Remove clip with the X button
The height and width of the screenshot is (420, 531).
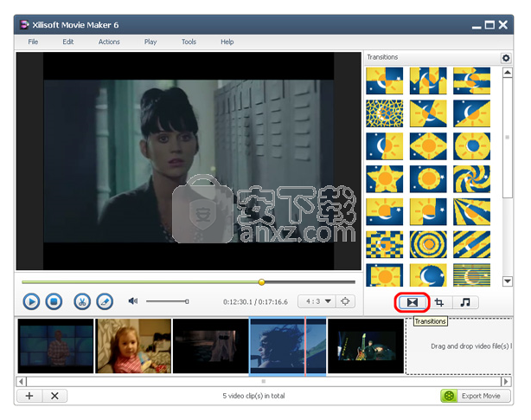coord(54,396)
